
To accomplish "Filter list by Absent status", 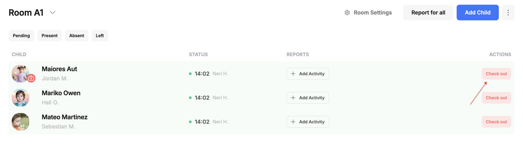I will 76,36.
